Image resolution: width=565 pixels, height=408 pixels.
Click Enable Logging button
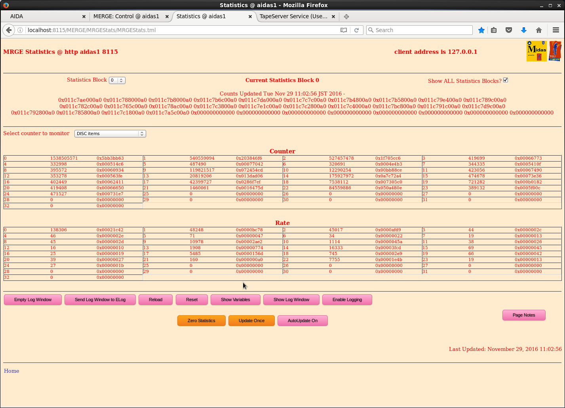tap(347, 299)
